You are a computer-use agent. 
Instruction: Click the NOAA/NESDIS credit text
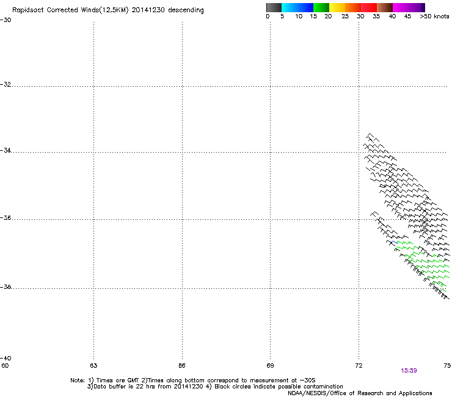tap(360, 393)
